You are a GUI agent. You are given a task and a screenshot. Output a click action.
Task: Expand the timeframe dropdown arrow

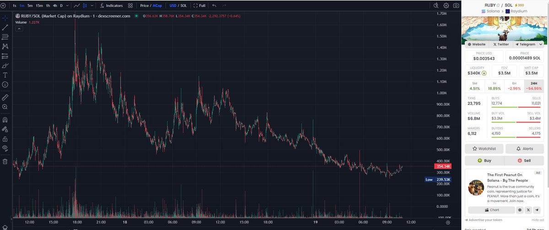(x=68, y=5)
